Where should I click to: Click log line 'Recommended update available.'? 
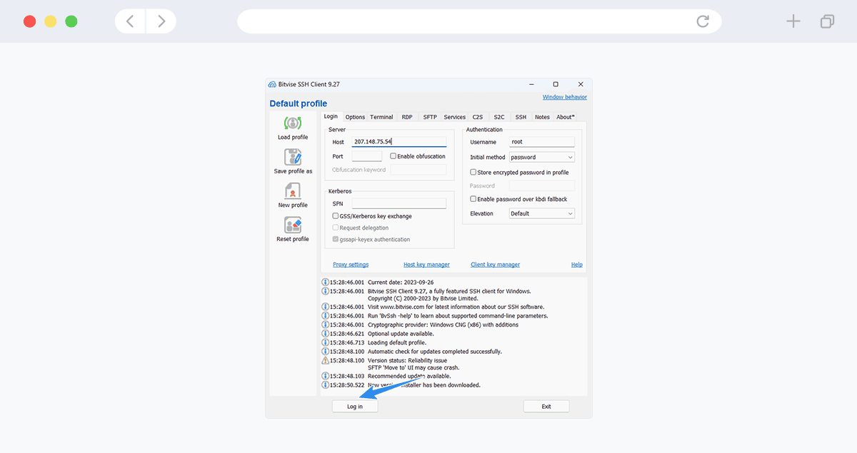[x=409, y=376]
